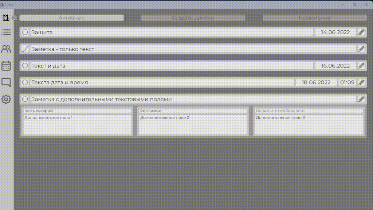
Task: Mark Текста дата и время note as done
Action: pyautogui.click(x=25, y=82)
